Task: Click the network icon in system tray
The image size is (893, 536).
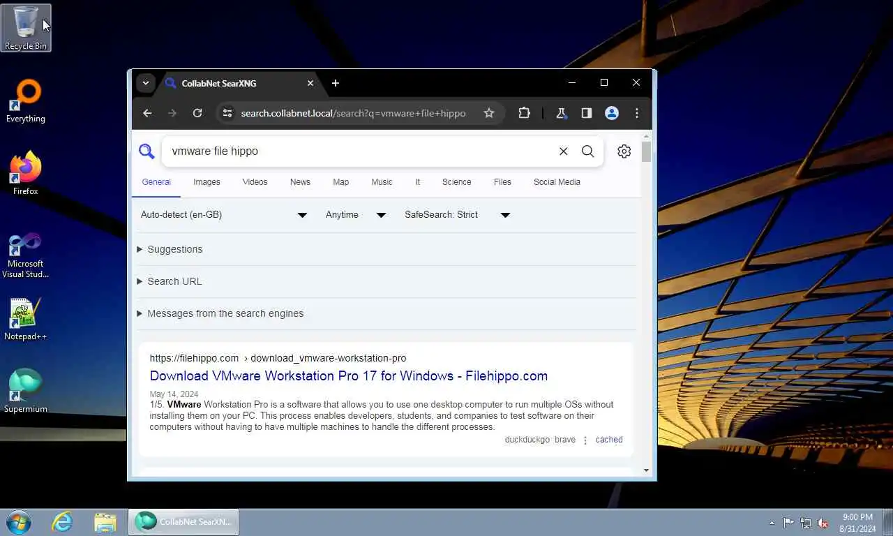Action: tap(806, 523)
